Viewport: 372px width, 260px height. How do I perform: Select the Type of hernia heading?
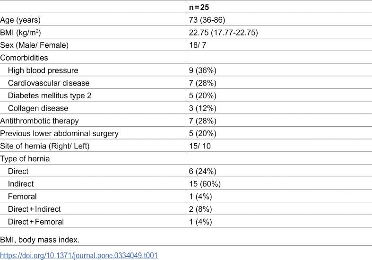click(25, 158)
